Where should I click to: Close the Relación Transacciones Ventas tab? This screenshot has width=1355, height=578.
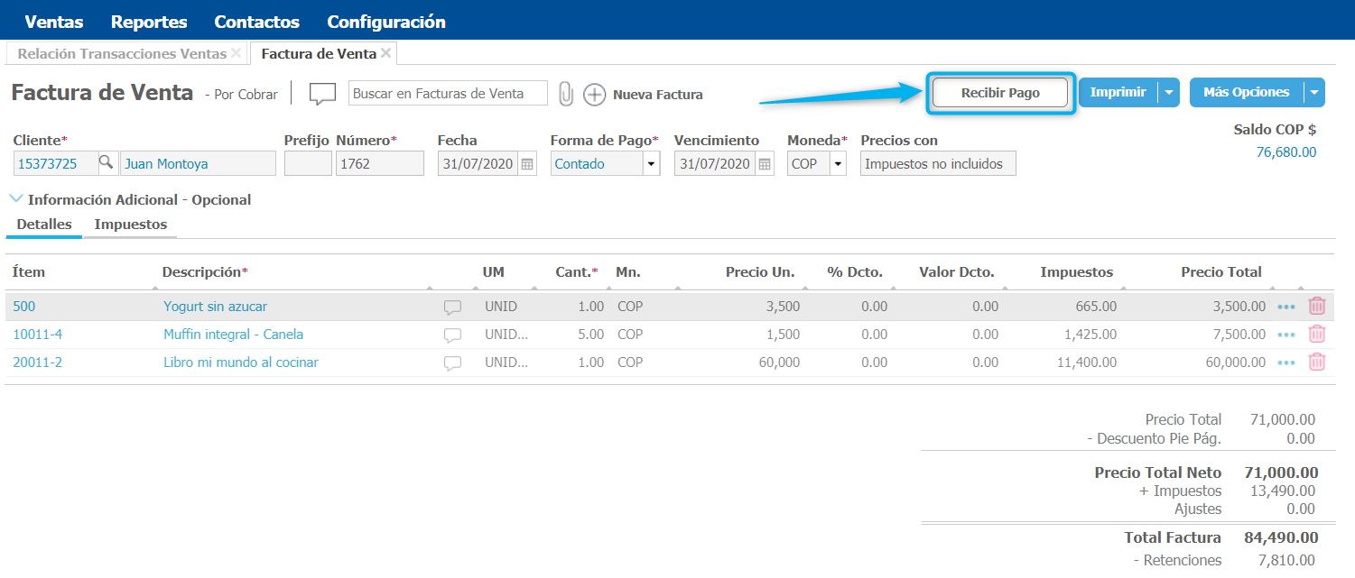237,53
